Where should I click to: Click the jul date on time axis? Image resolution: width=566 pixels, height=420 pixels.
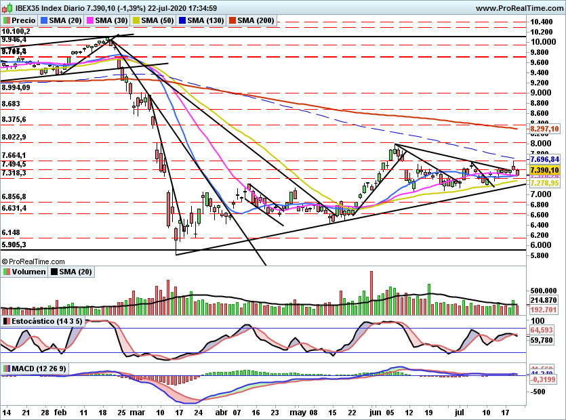pyautogui.click(x=459, y=413)
